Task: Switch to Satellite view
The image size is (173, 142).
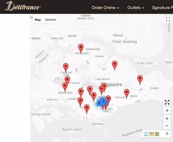Action: 50,20
